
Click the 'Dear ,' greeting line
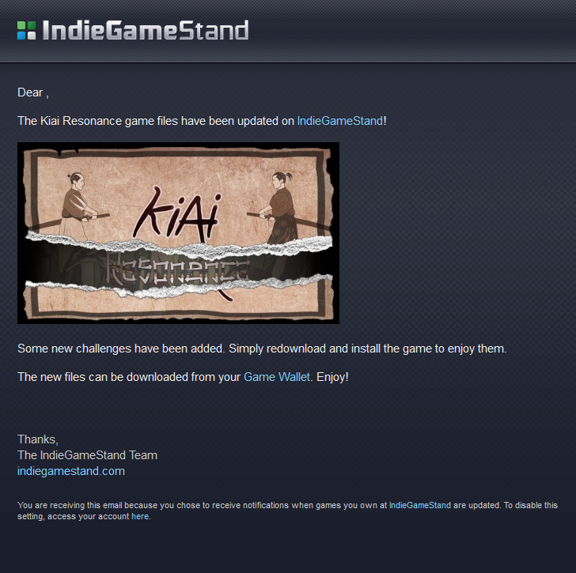(x=33, y=92)
